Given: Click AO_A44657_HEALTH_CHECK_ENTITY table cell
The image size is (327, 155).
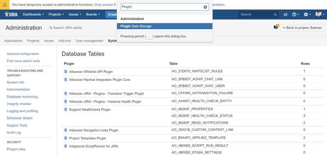Looking at the screenshot, I should [x=202, y=101].
